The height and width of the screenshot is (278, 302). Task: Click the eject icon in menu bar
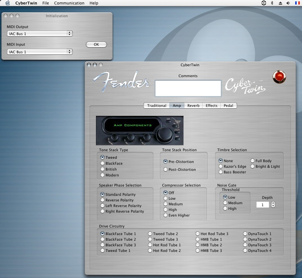click(x=280, y=3)
